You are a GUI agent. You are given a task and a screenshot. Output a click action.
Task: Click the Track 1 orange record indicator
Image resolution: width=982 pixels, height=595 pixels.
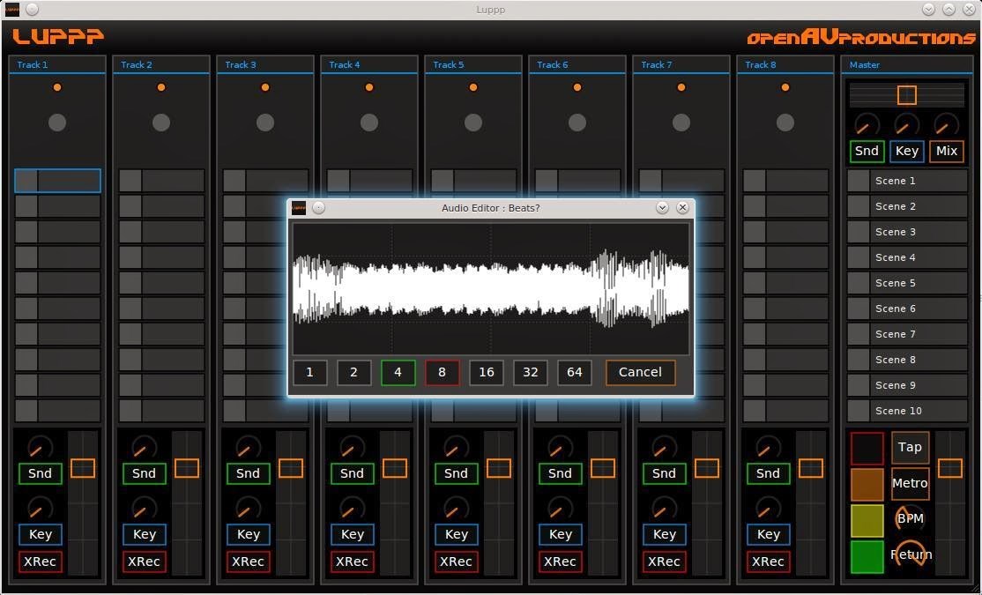pyautogui.click(x=57, y=87)
